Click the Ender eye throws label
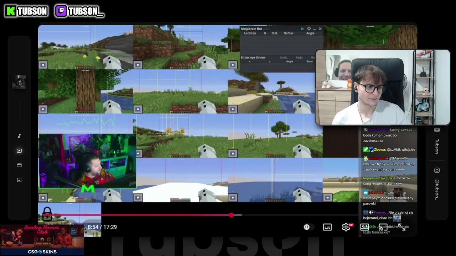 253,57
